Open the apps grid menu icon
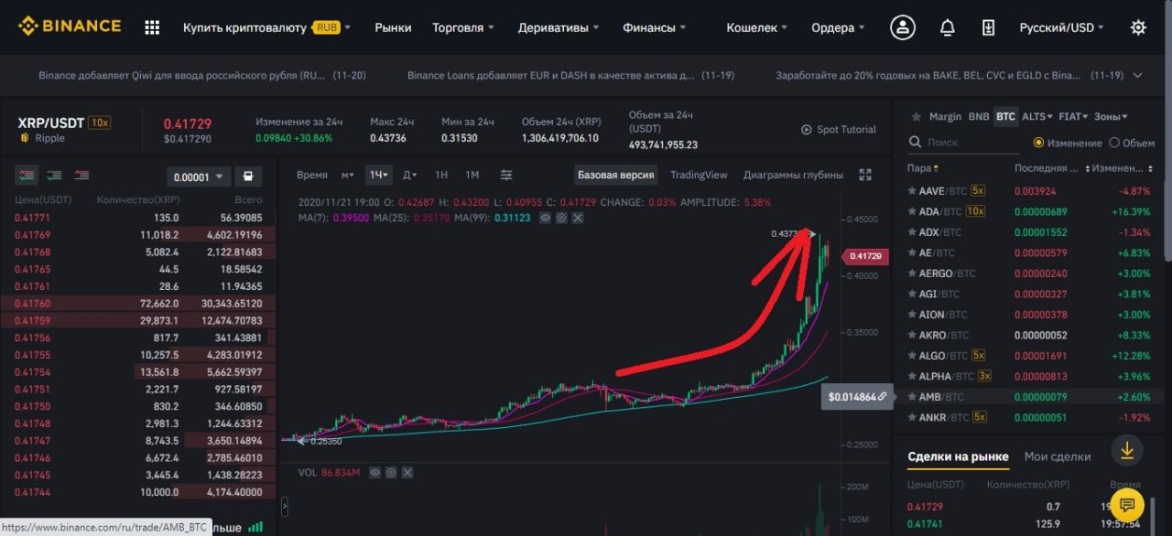Viewport: 1172px width, 536px height. pos(152,27)
